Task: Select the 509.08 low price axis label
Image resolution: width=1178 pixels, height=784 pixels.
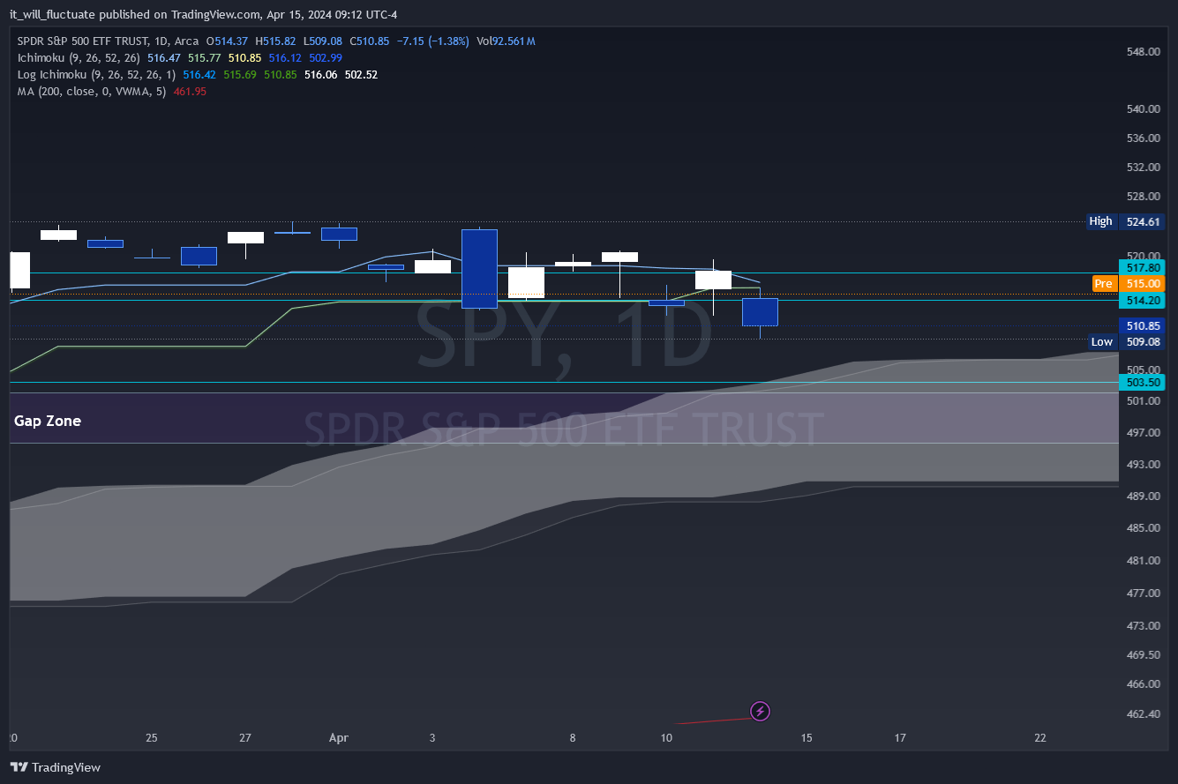Action: click(x=1143, y=341)
